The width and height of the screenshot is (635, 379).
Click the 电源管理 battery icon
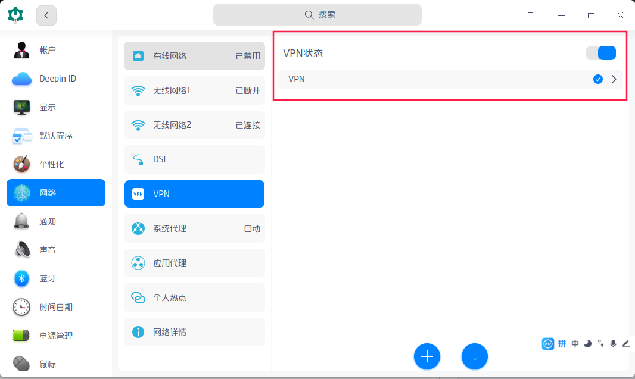[x=21, y=336]
